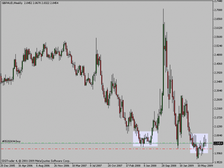Click the 2.6560 price axis label
This screenshot has height=168, width=224.
coord(218,19)
